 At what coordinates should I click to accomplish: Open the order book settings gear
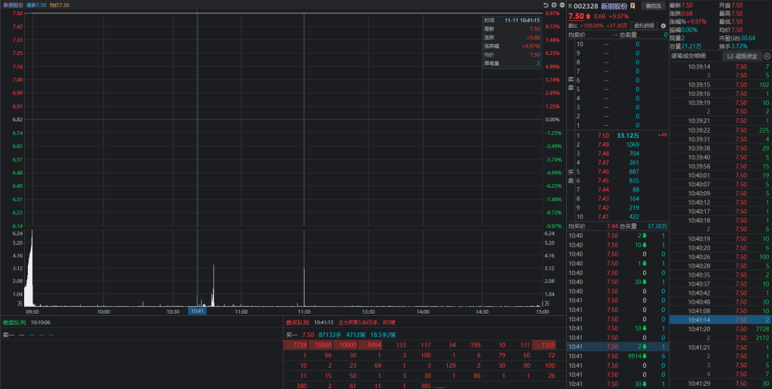tap(663, 25)
